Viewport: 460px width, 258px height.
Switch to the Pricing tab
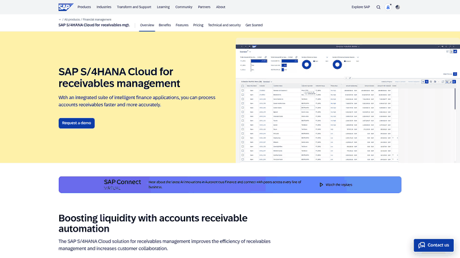[198, 25]
